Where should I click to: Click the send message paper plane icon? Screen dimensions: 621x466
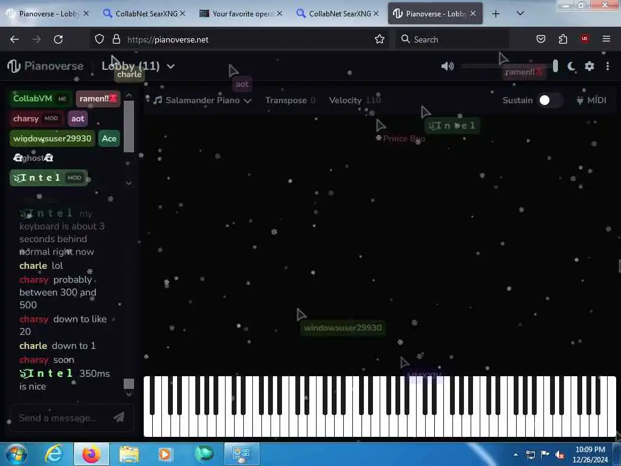coord(119,417)
